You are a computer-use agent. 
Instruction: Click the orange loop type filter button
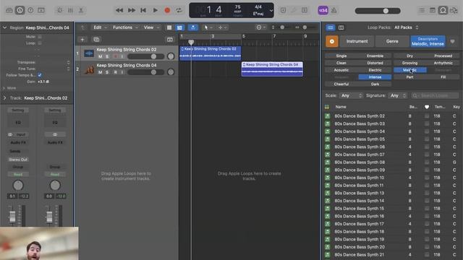pos(332,41)
